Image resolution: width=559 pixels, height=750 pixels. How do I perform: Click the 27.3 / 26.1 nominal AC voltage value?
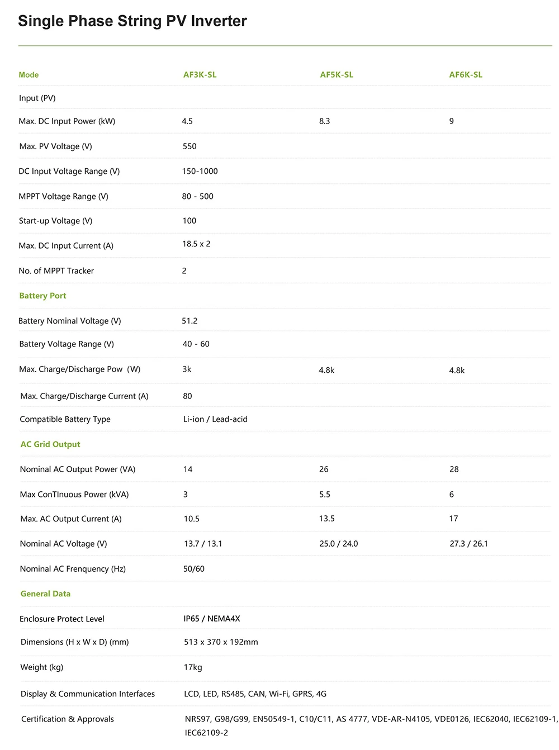click(x=468, y=544)
